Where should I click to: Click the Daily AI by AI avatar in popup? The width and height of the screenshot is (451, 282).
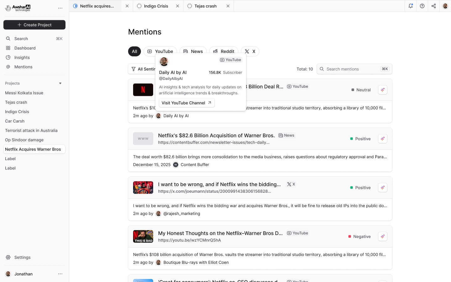(164, 62)
